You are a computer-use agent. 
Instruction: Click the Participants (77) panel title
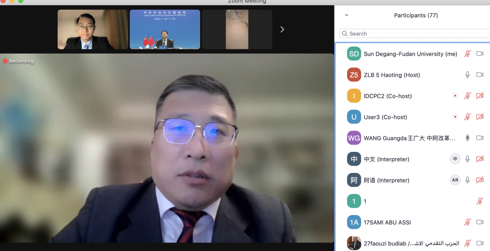416,15
